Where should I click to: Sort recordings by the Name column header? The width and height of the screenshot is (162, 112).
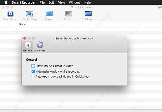(50, 24)
